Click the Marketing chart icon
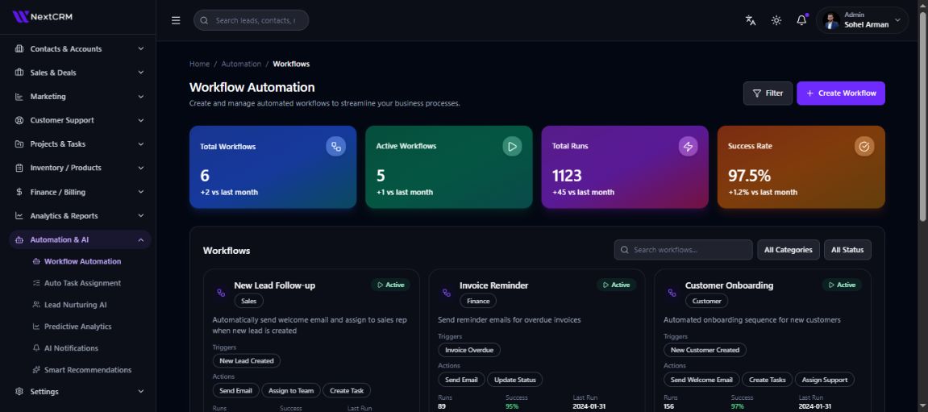The width and height of the screenshot is (928, 412). point(19,97)
